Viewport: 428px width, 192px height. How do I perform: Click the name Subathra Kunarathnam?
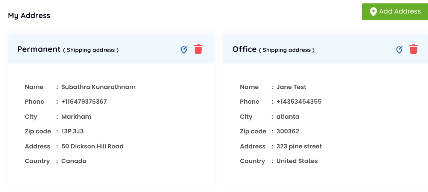click(x=98, y=87)
